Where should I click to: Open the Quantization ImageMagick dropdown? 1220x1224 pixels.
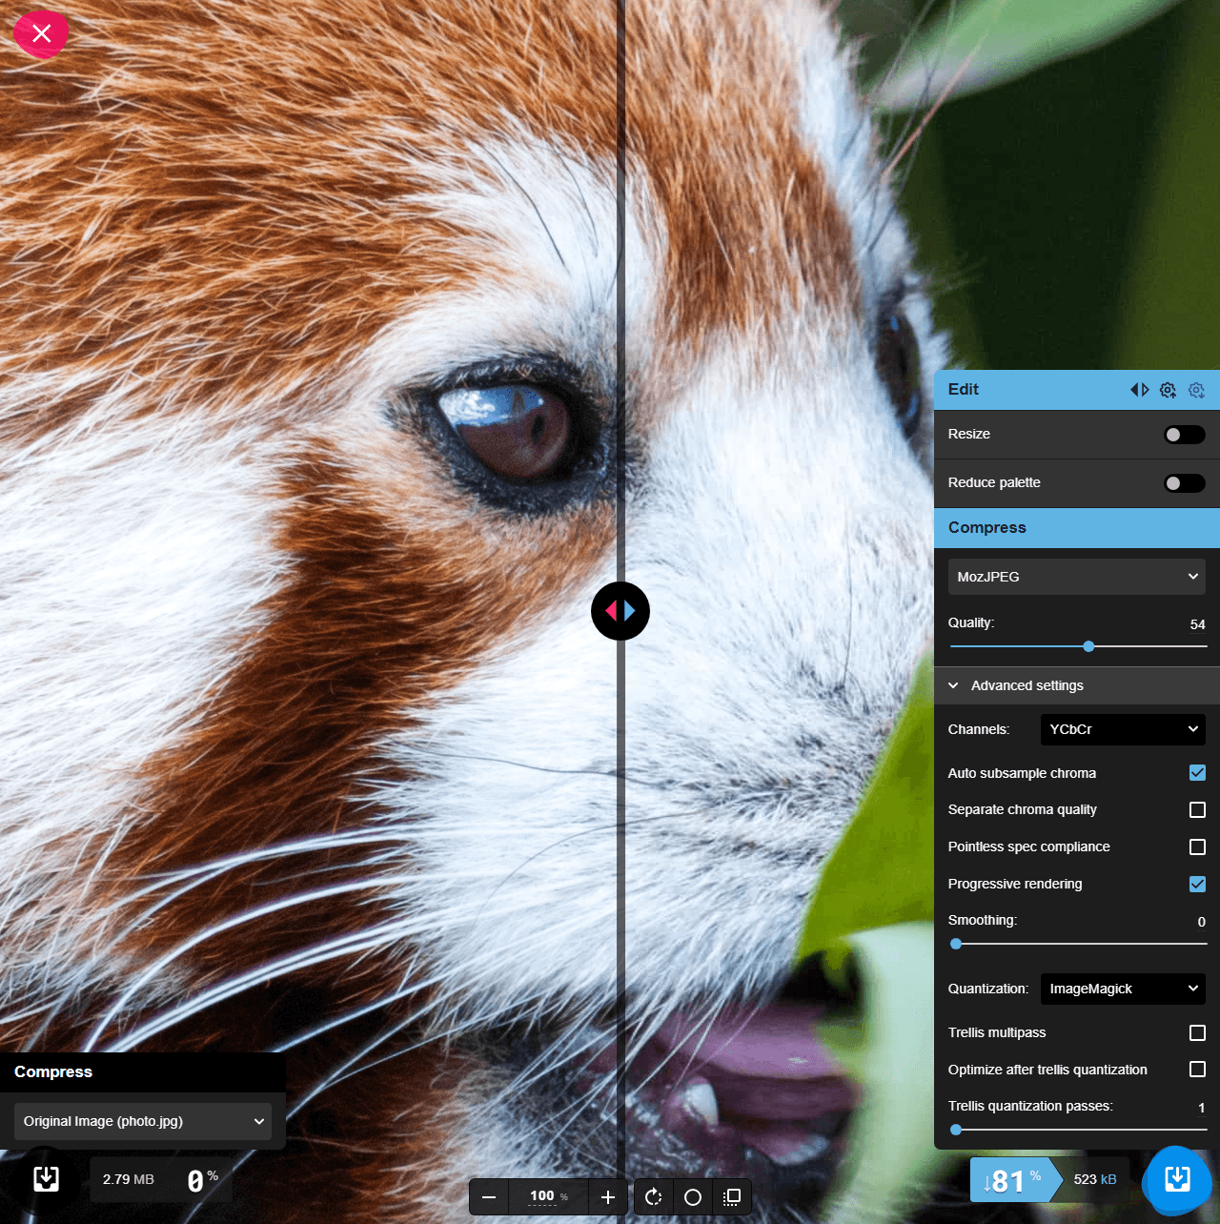pyautogui.click(x=1123, y=989)
